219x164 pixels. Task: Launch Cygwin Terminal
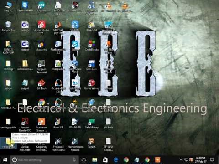[x=42, y=67]
